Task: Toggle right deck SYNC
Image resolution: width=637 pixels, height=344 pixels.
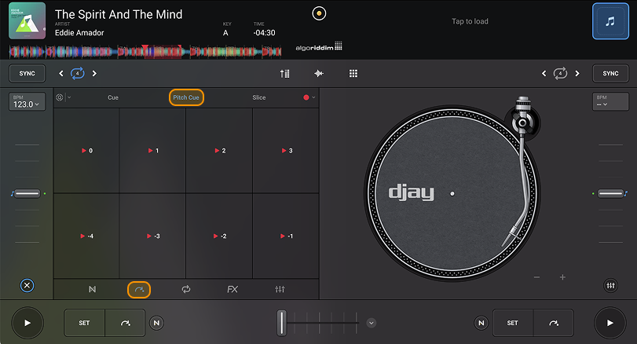Action: click(610, 73)
